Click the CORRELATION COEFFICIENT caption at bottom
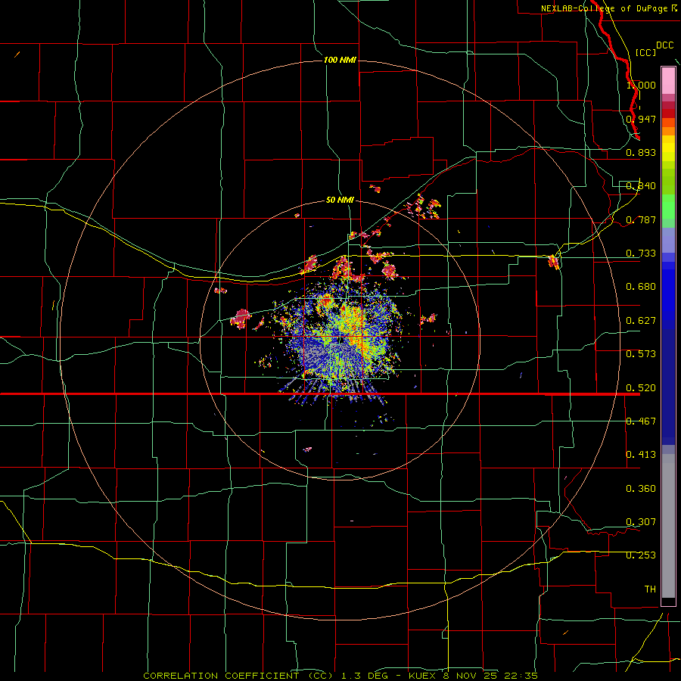The width and height of the screenshot is (681, 681). (340, 676)
